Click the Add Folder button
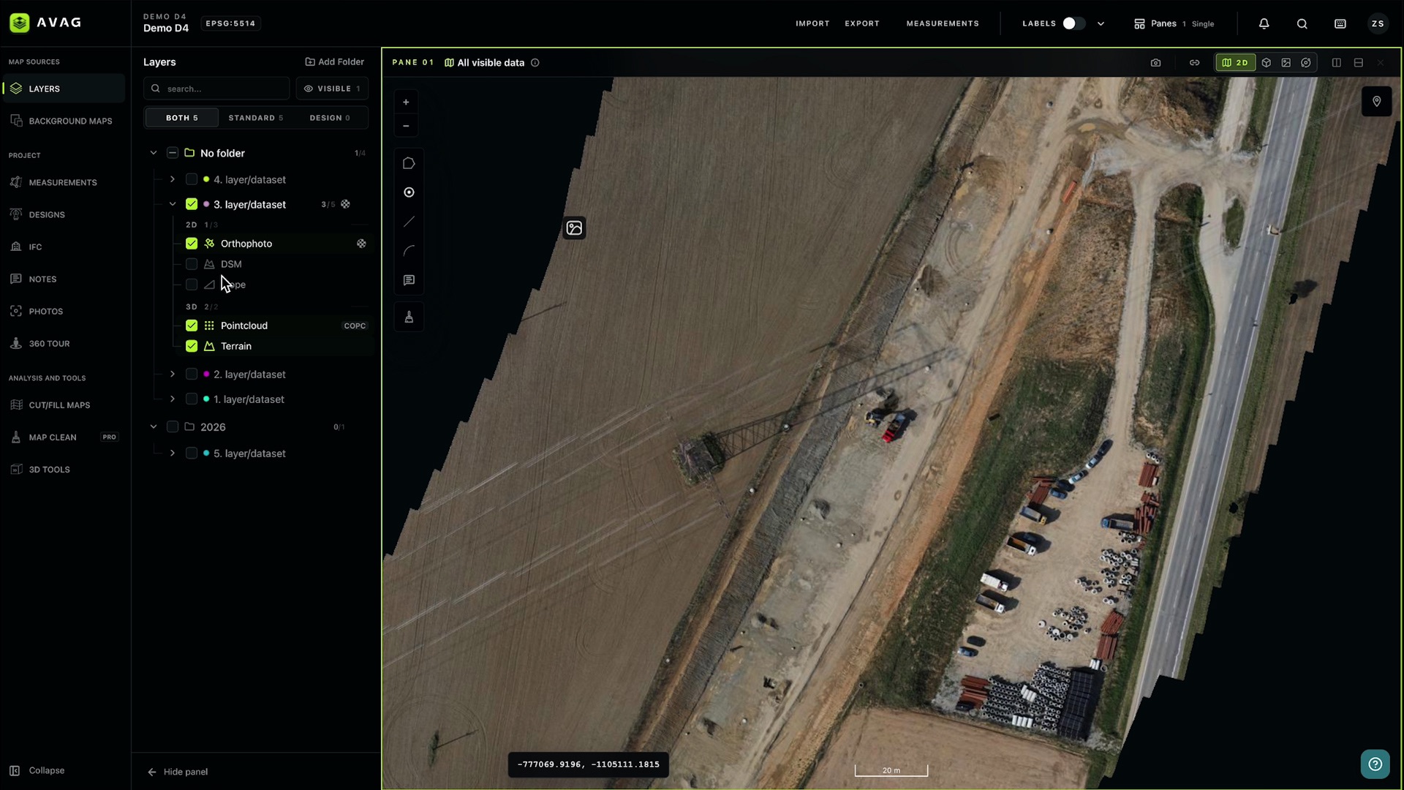 335,62
